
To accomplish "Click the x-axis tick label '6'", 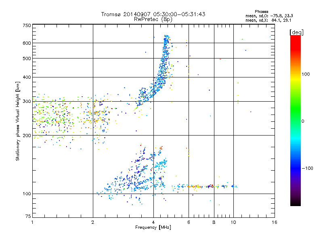I will [189, 222].
